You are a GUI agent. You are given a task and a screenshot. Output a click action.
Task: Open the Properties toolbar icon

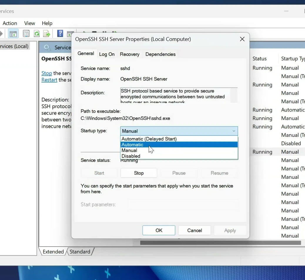pyautogui.click(x=26, y=34)
